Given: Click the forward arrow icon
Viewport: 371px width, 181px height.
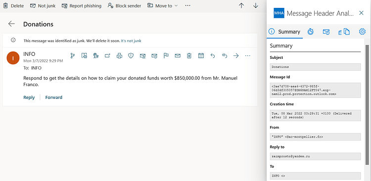Looking at the screenshot, I should pos(236,56).
